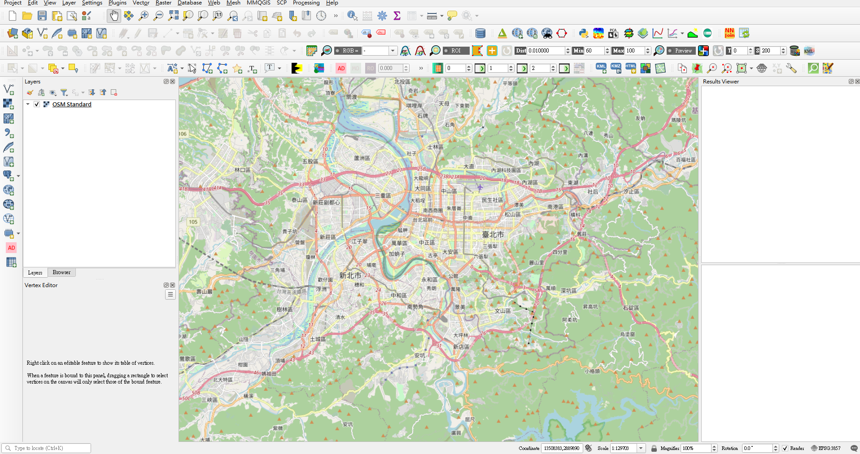The width and height of the screenshot is (860, 454).
Task: Toggle the Render checkbox in status bar
Action: pos(785,448)
